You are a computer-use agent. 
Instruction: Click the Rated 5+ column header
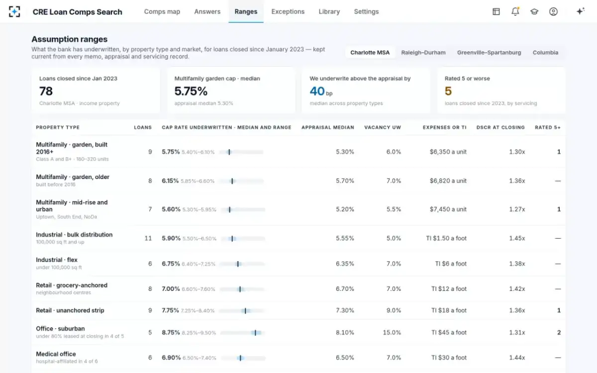pos(548,127)
